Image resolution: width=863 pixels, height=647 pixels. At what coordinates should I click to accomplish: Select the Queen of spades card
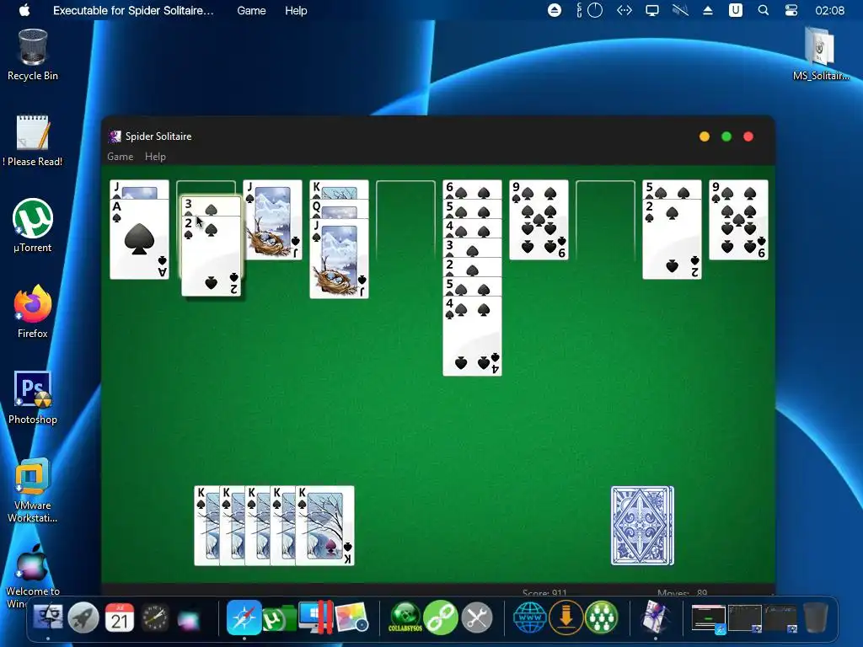tap(339, 209)
